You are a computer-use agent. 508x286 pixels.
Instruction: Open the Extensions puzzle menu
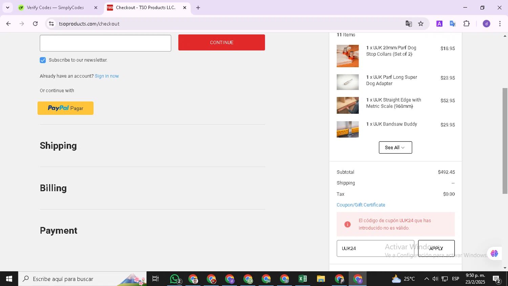pos(467,24)
